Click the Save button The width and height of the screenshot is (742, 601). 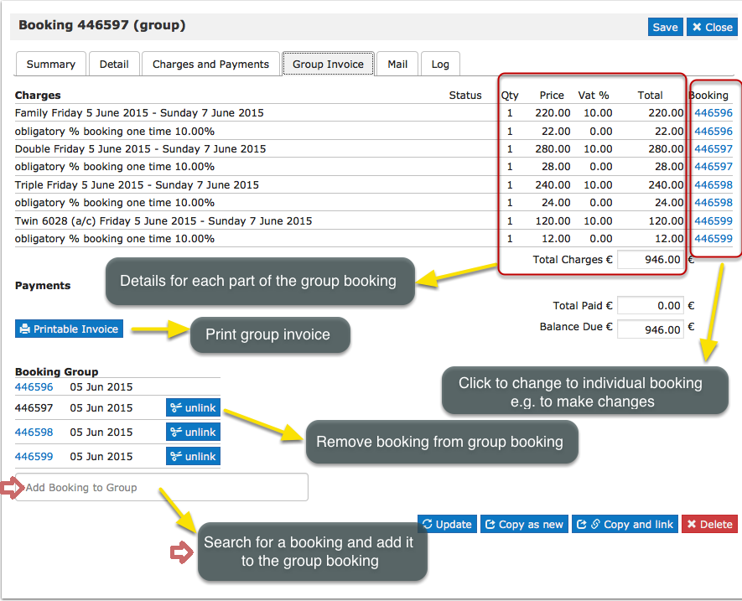pyautogui.click(x=665, y=27)
